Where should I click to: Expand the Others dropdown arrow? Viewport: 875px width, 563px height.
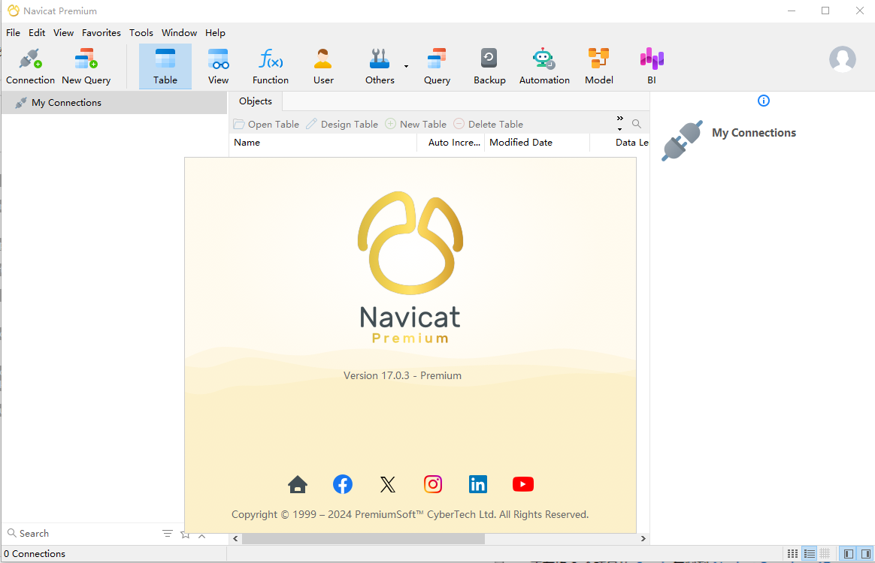click(x=406, y=66)
